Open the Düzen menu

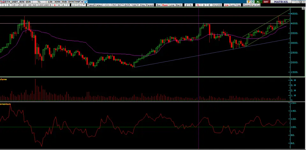247,5
